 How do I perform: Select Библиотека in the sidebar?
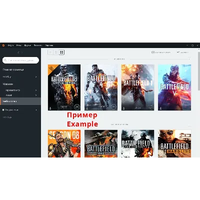[20, 101]
